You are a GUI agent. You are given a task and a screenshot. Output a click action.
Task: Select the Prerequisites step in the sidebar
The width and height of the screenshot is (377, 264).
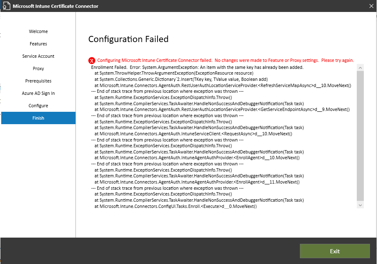click(x=38, y=81)
